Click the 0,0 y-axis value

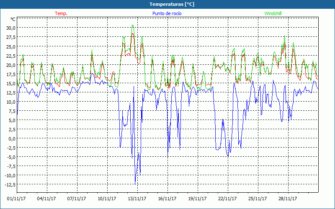[x=12, y=139]
